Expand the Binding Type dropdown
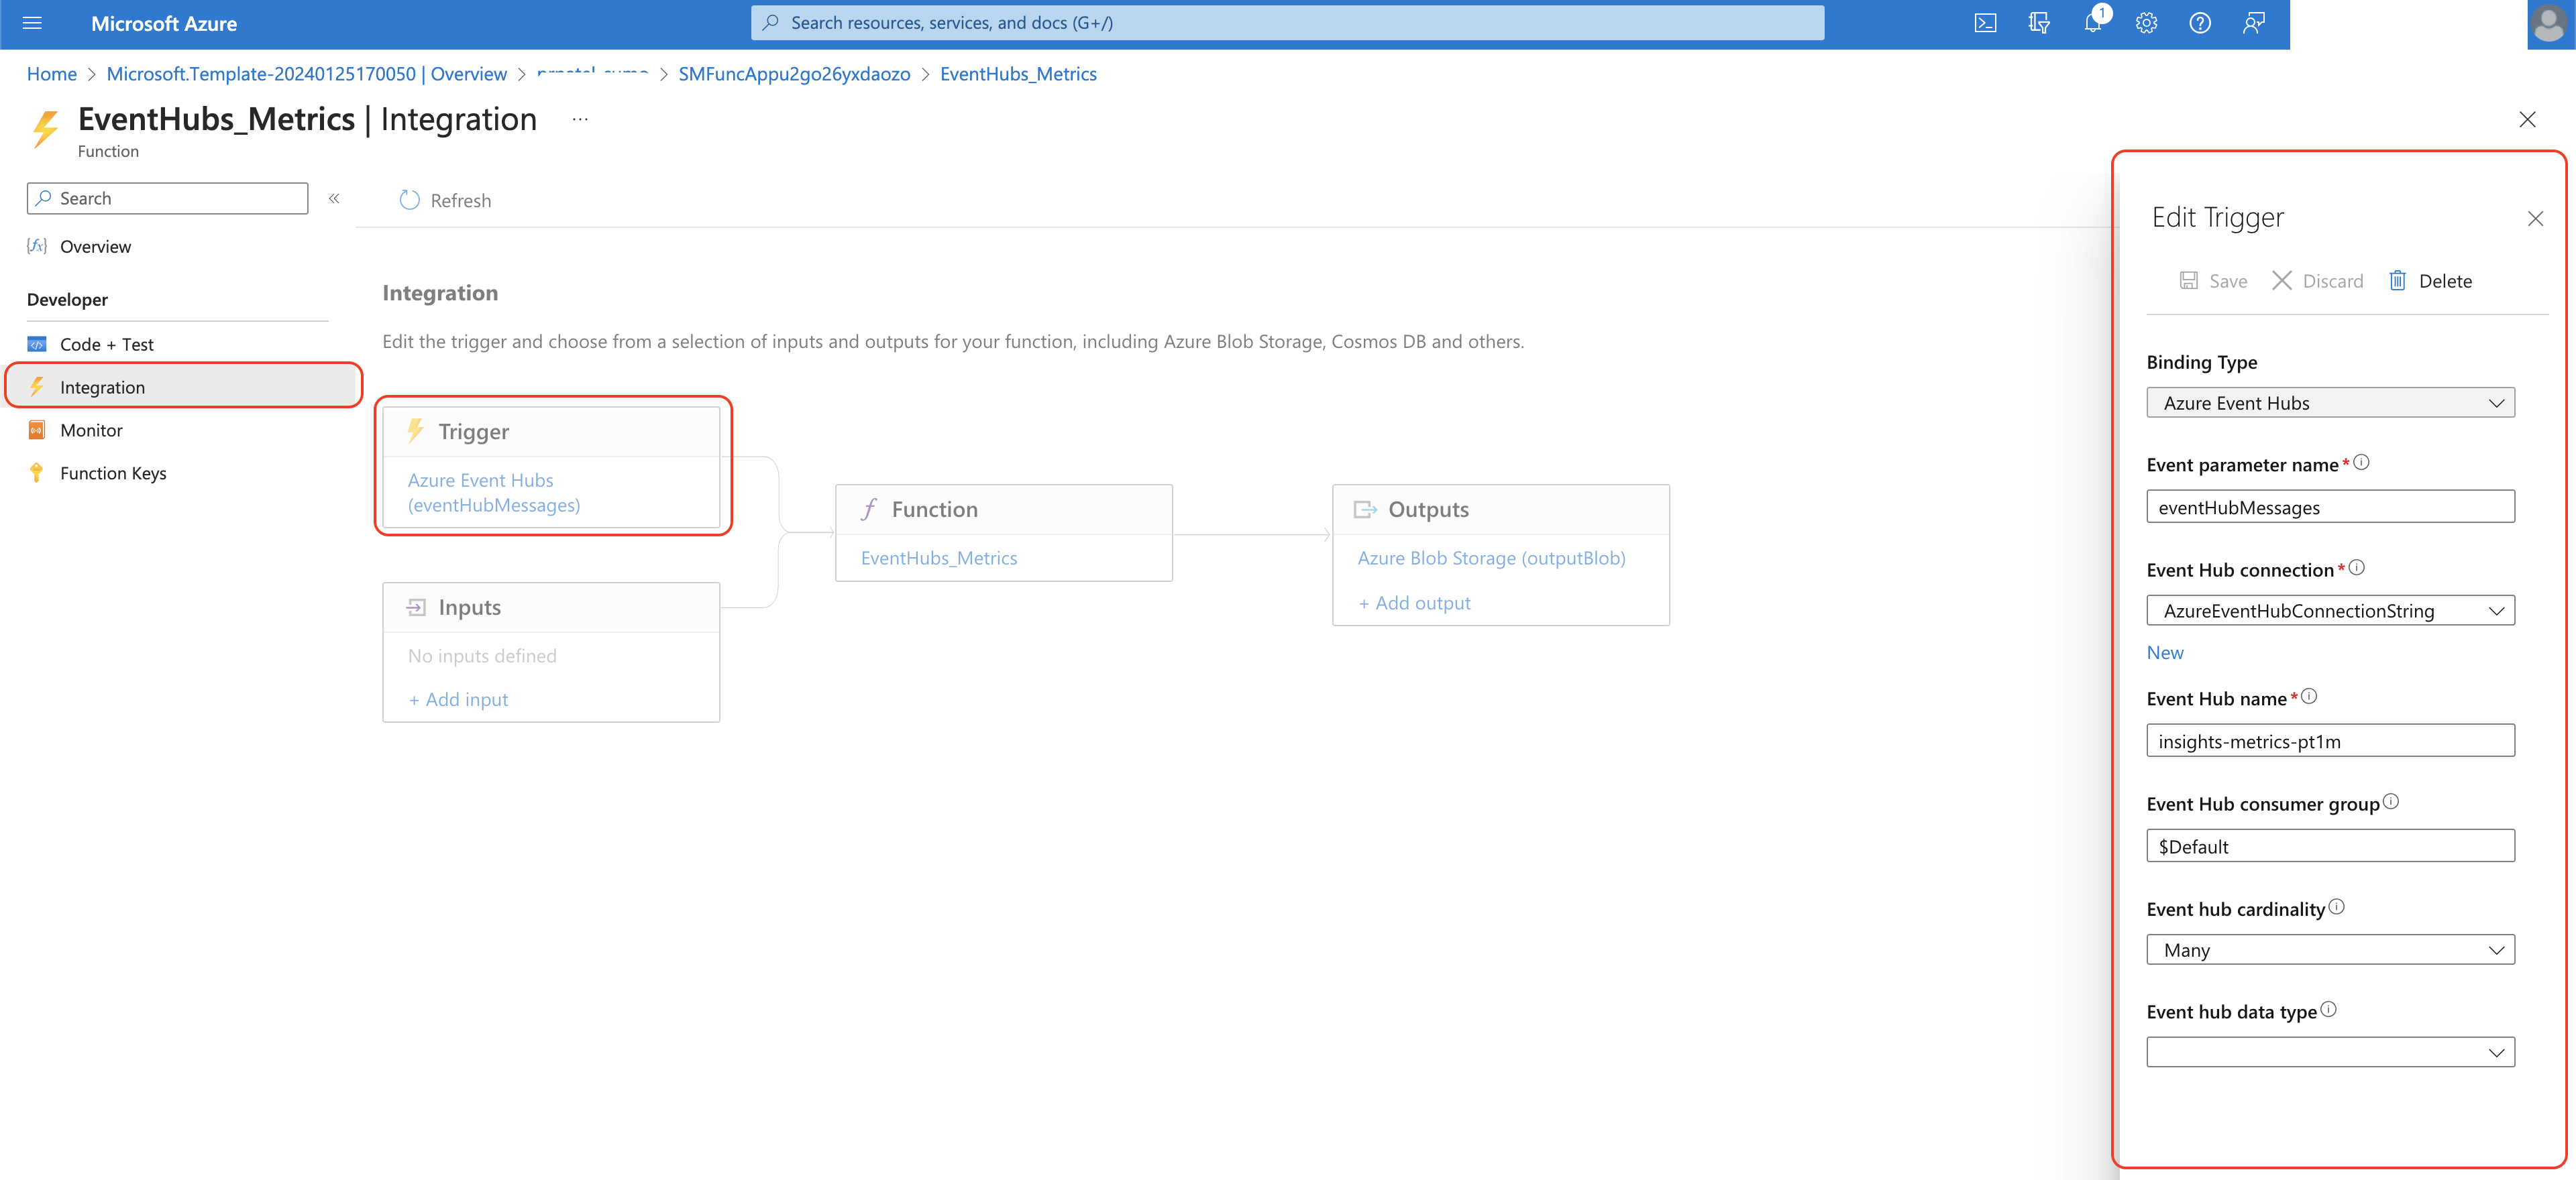 point(2329,403)
